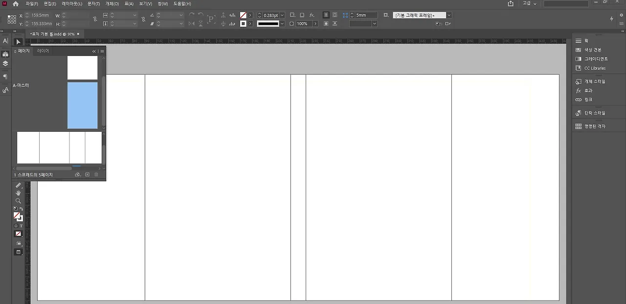The width and height of the screenshot is (626, 304).
Task: Go to the Home screen icon
Action: 16,3
